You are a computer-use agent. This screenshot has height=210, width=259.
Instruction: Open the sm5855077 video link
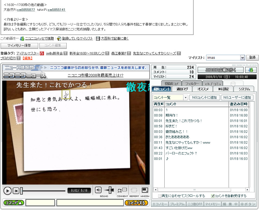(x=26, y=10)
